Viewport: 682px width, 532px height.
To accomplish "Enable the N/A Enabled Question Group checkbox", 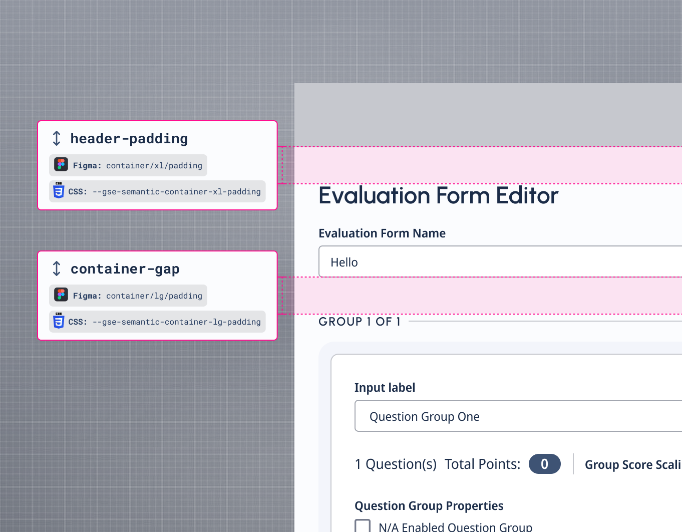I will pyautogui.click(x=363, y=526).
